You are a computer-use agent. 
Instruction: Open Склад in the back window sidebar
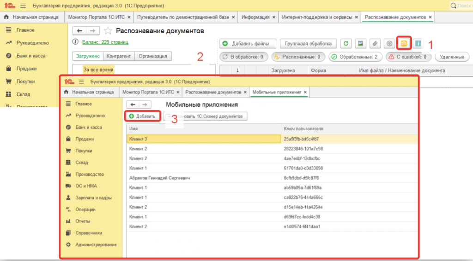pyautogui.click(x=23, y=94)
